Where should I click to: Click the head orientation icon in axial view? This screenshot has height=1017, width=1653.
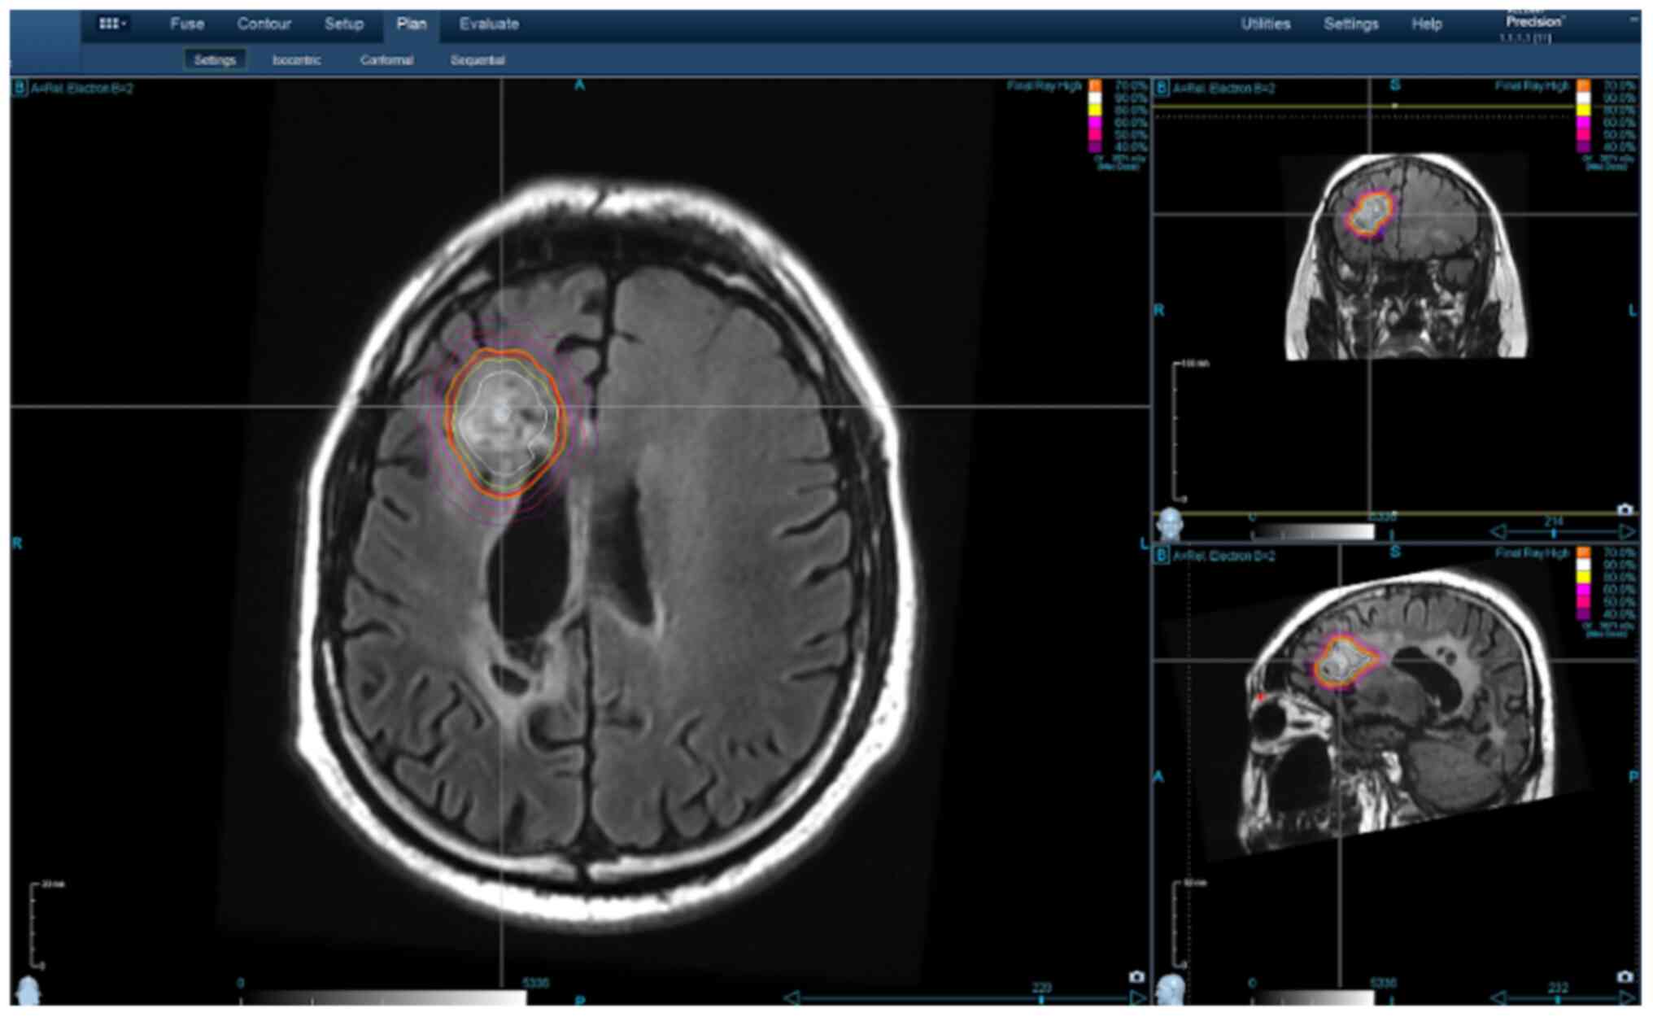coord(28,989)
